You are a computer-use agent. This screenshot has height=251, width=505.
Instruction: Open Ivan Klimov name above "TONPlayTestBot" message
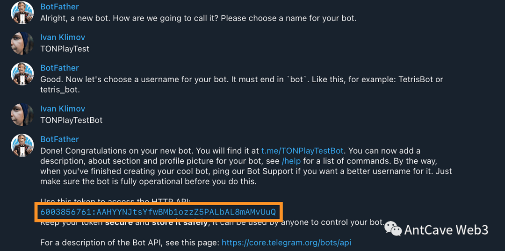63,108
